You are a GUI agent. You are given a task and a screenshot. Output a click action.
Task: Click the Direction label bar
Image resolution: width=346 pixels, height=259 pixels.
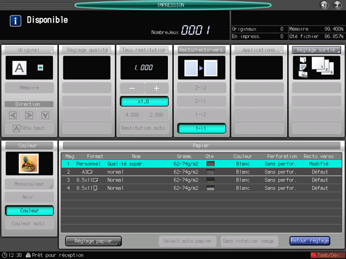point(29,104)
